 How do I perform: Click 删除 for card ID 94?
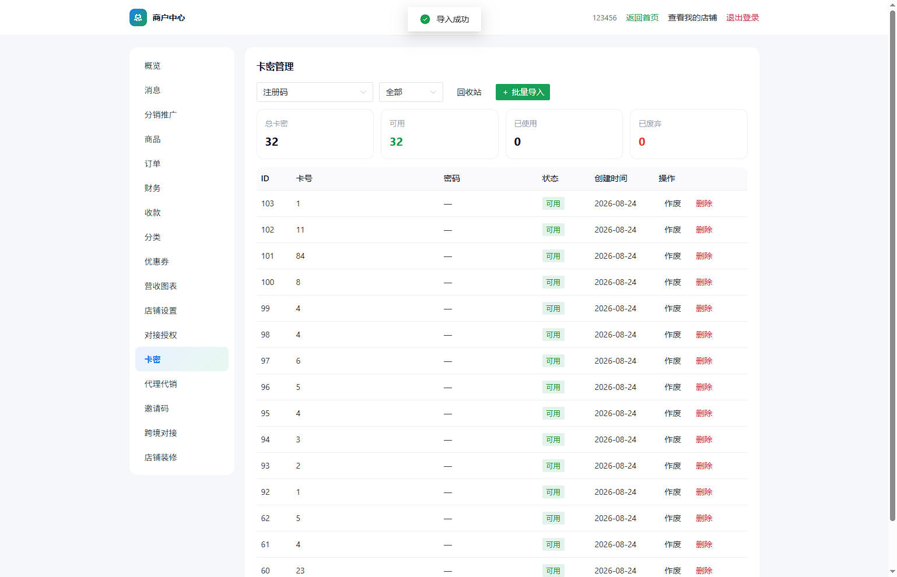[704, 439]
